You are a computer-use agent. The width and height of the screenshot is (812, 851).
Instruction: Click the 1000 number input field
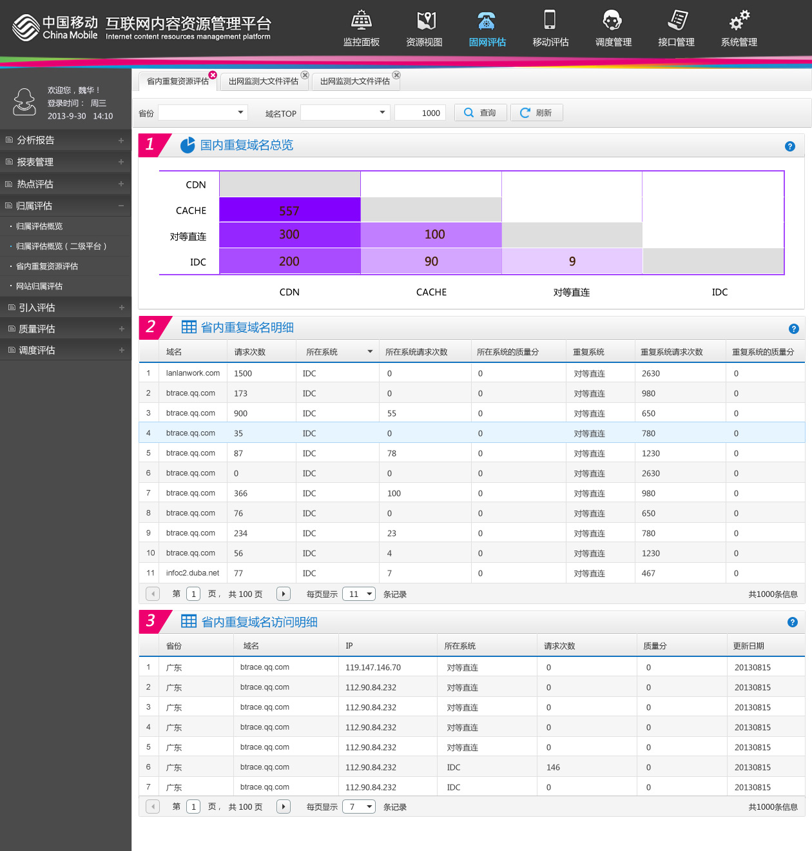click(x=420, y=113)
